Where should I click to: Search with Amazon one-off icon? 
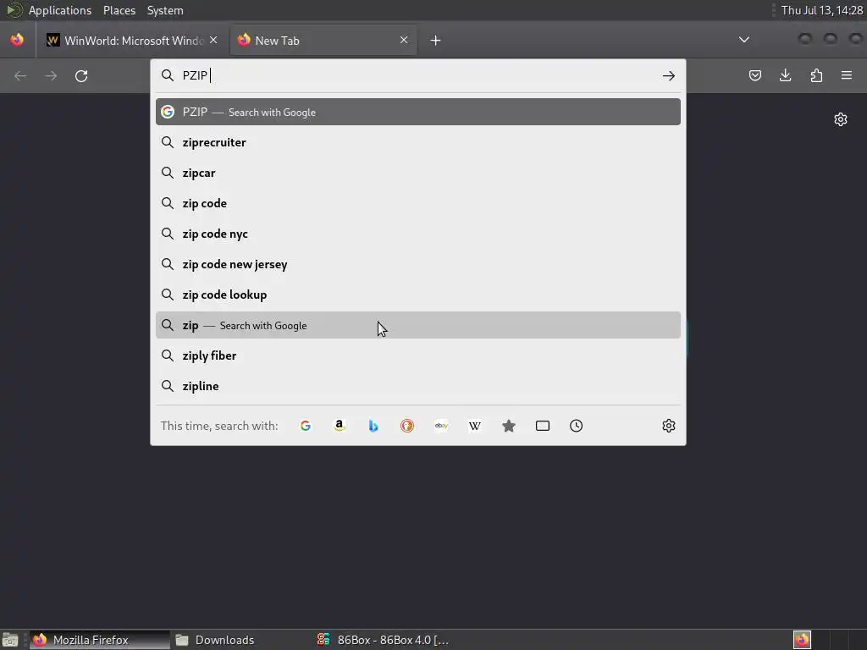click(x=340, y=426)
